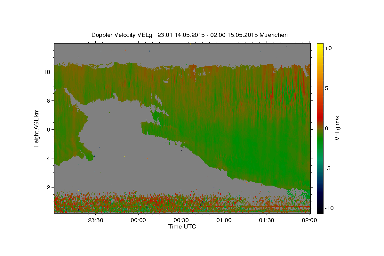Click the 01:00 time tick label
Screen dimensions: 384x256
224,220
